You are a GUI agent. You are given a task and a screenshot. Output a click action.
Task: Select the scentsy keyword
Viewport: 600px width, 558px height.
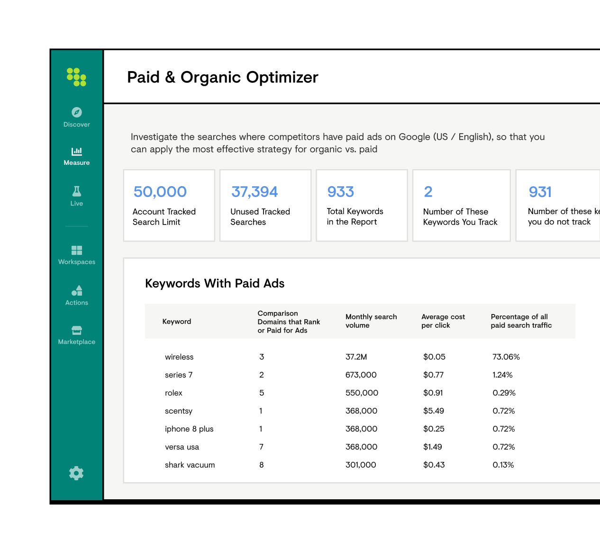tap(179, 411)
